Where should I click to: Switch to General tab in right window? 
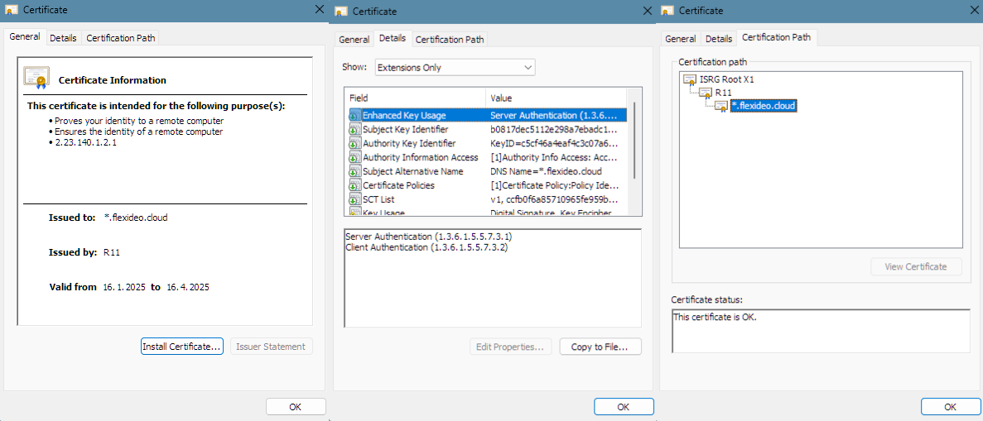click(681, 39)
